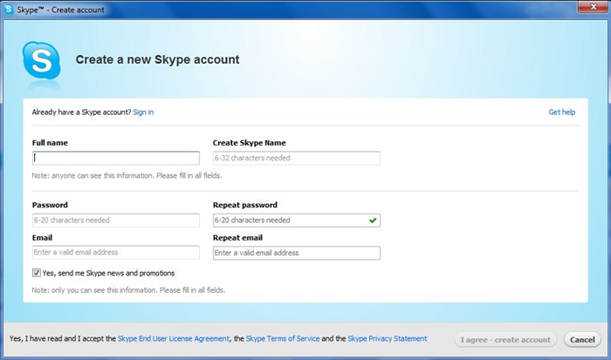Screen dimensions: 611x360
Task: Click the 'Create Skype Name' label
Action: point(250,143)
